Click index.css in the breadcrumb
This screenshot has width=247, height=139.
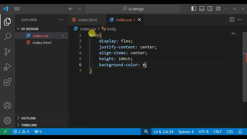pyautogui.click(x=88, y=29)
